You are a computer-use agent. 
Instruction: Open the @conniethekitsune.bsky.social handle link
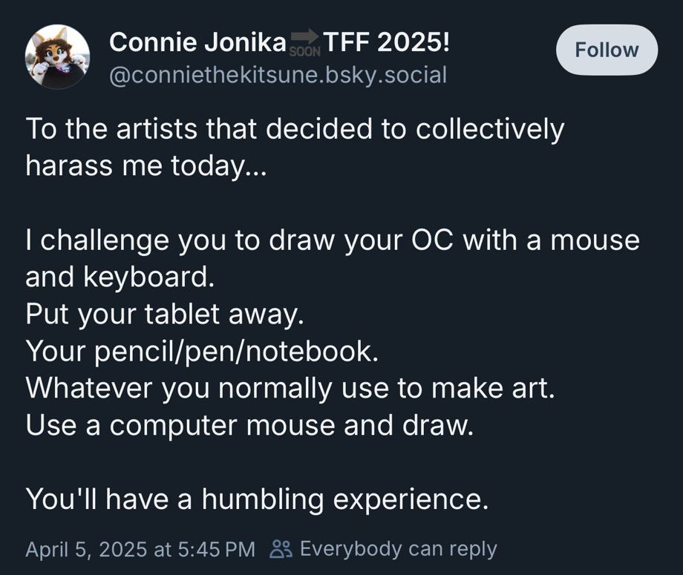pos(278,74)
